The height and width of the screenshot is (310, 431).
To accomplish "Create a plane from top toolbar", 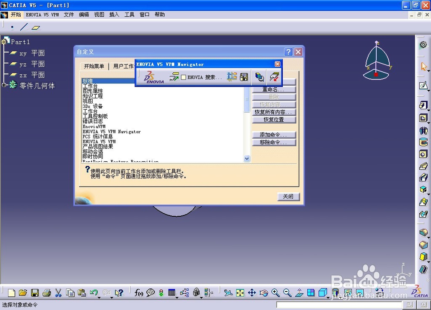I will pyautogui.click(x=36, y=28).
